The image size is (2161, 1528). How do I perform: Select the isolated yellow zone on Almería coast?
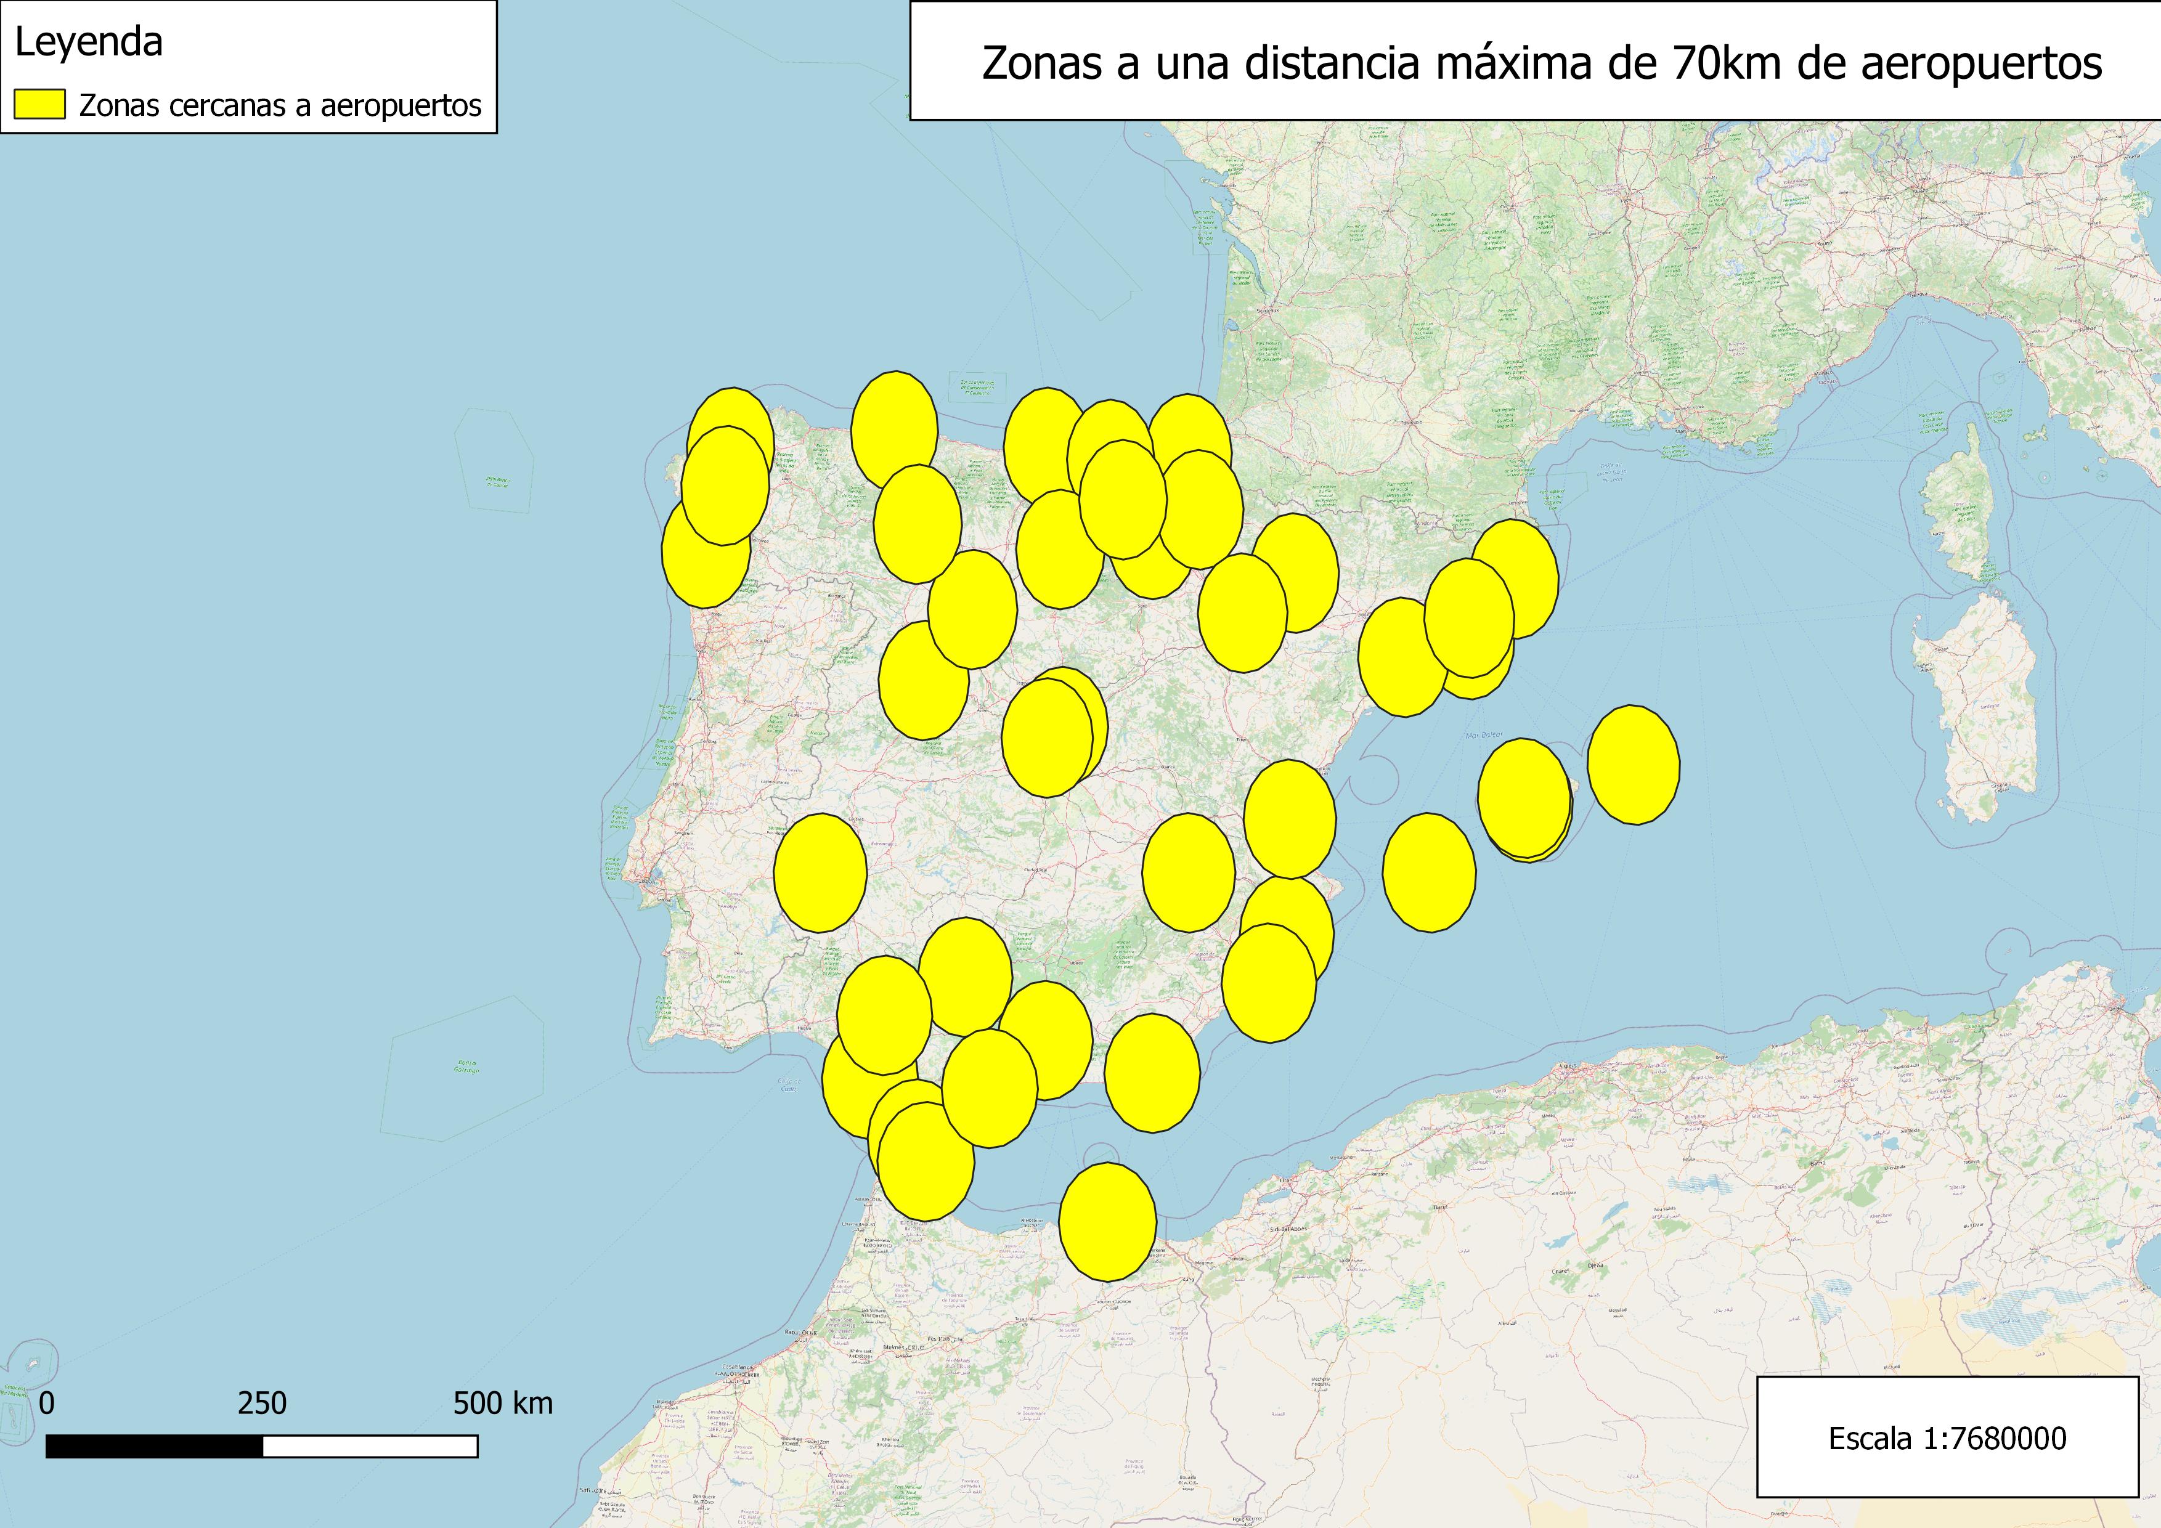tap(1152, 1073)
